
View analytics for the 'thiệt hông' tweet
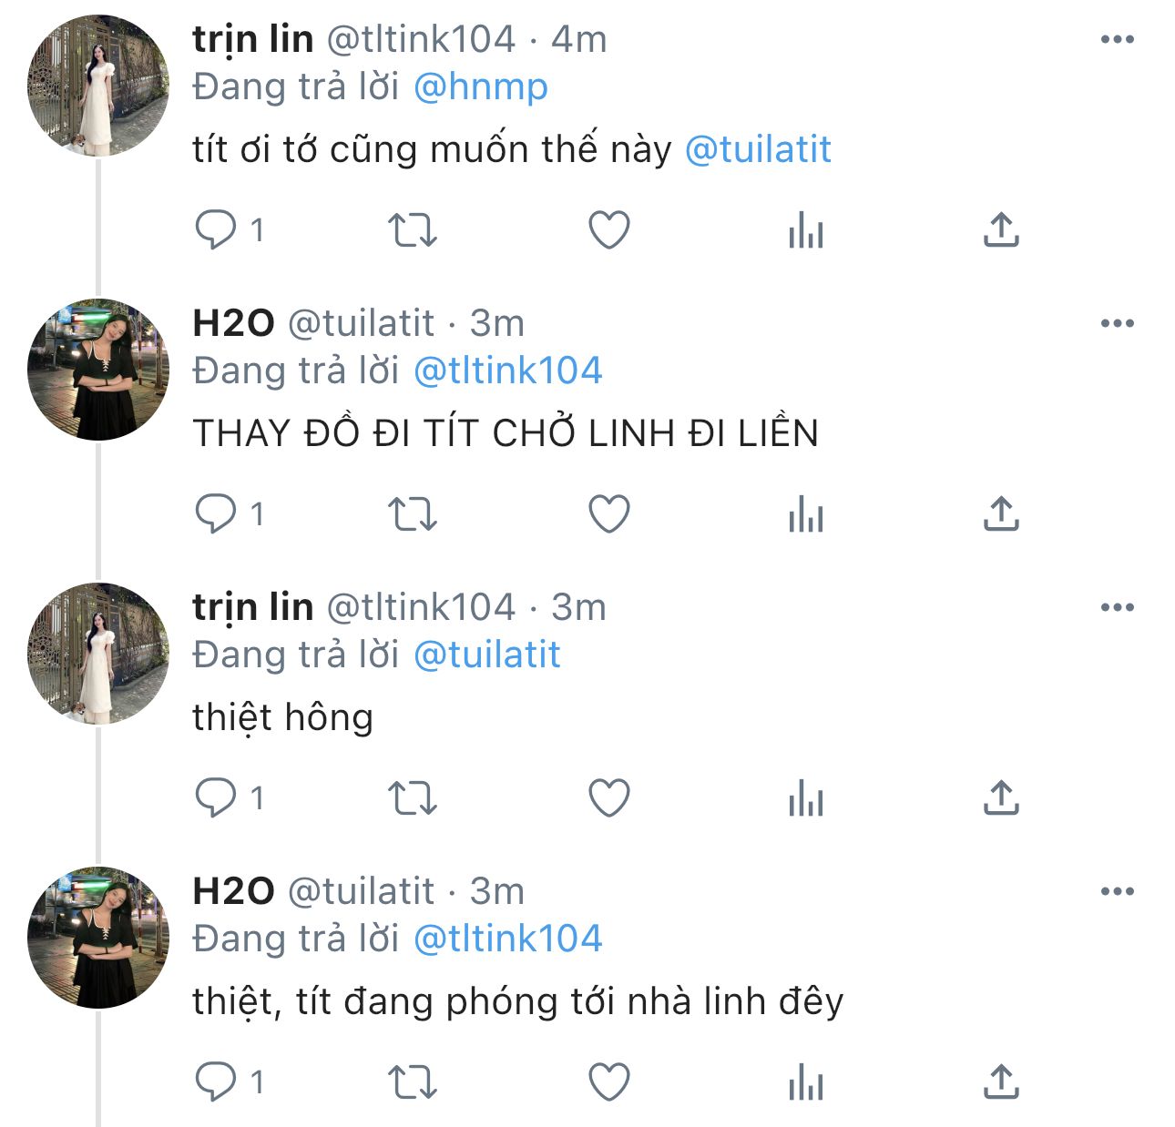coord(805,798)
